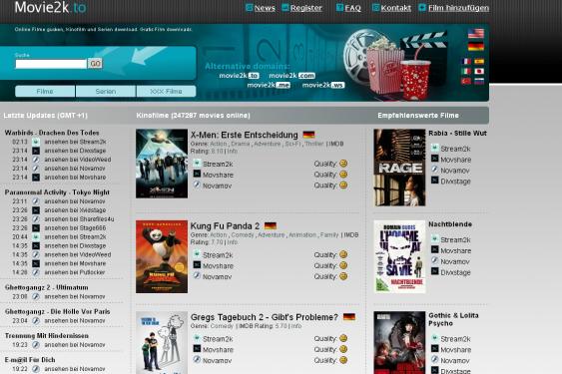
Task: Click 'ansehen bei Putlocker' row
Action: coord(75,272)
